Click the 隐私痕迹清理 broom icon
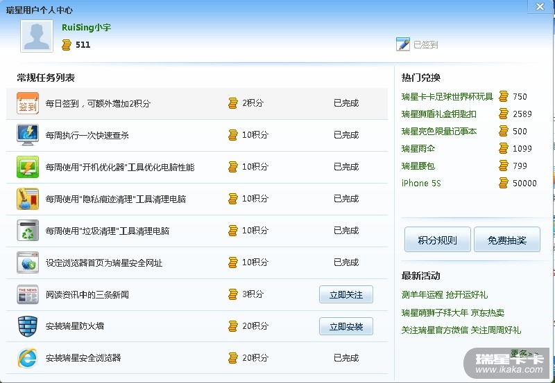Screen dimensions: 555x383 [x=28, y=199]
